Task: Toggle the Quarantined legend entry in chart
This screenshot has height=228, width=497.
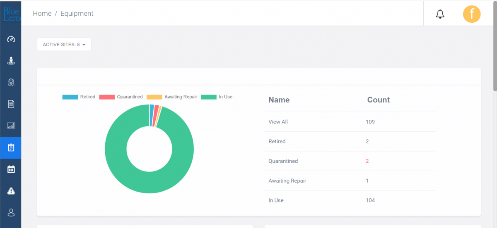Action: (x=121, y=97)
